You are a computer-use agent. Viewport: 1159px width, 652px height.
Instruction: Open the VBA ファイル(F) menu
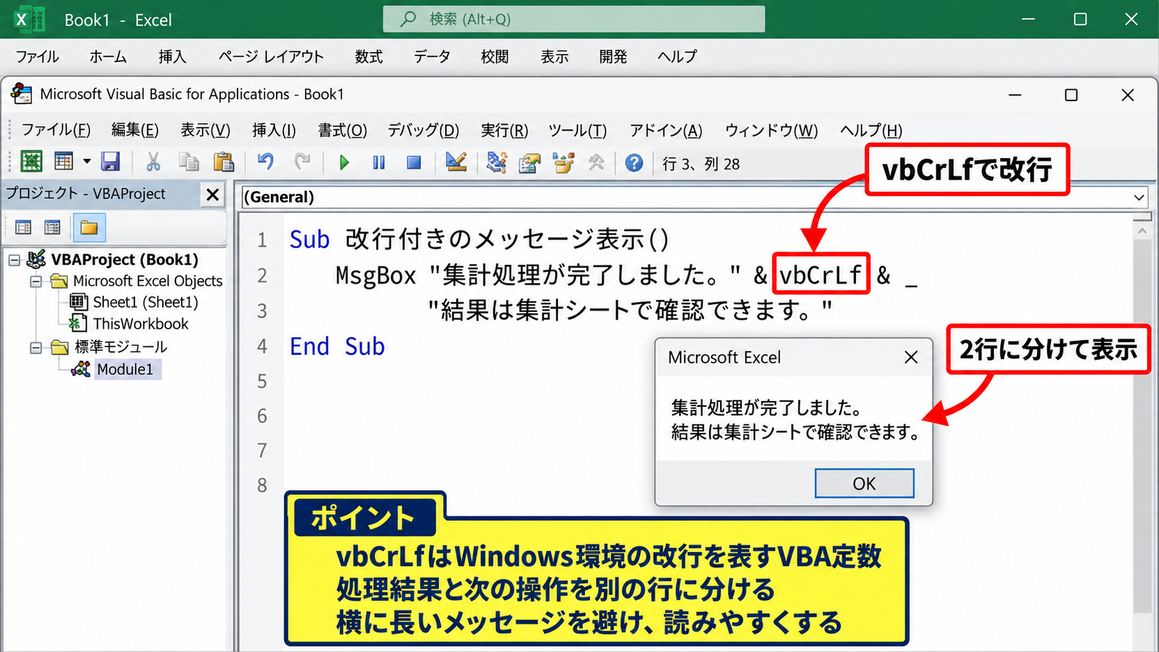[55, 130]
